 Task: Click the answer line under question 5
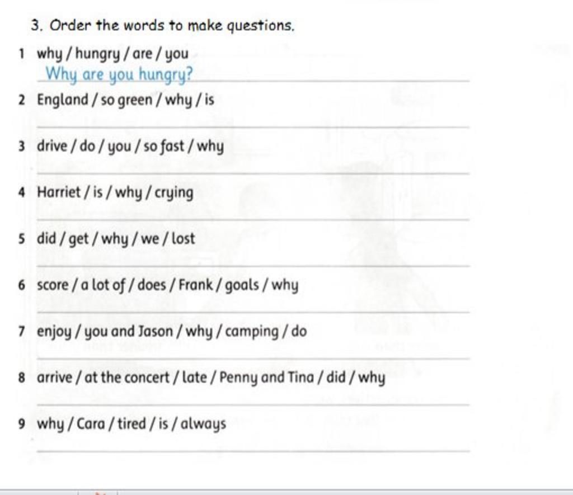pos(253,266)
